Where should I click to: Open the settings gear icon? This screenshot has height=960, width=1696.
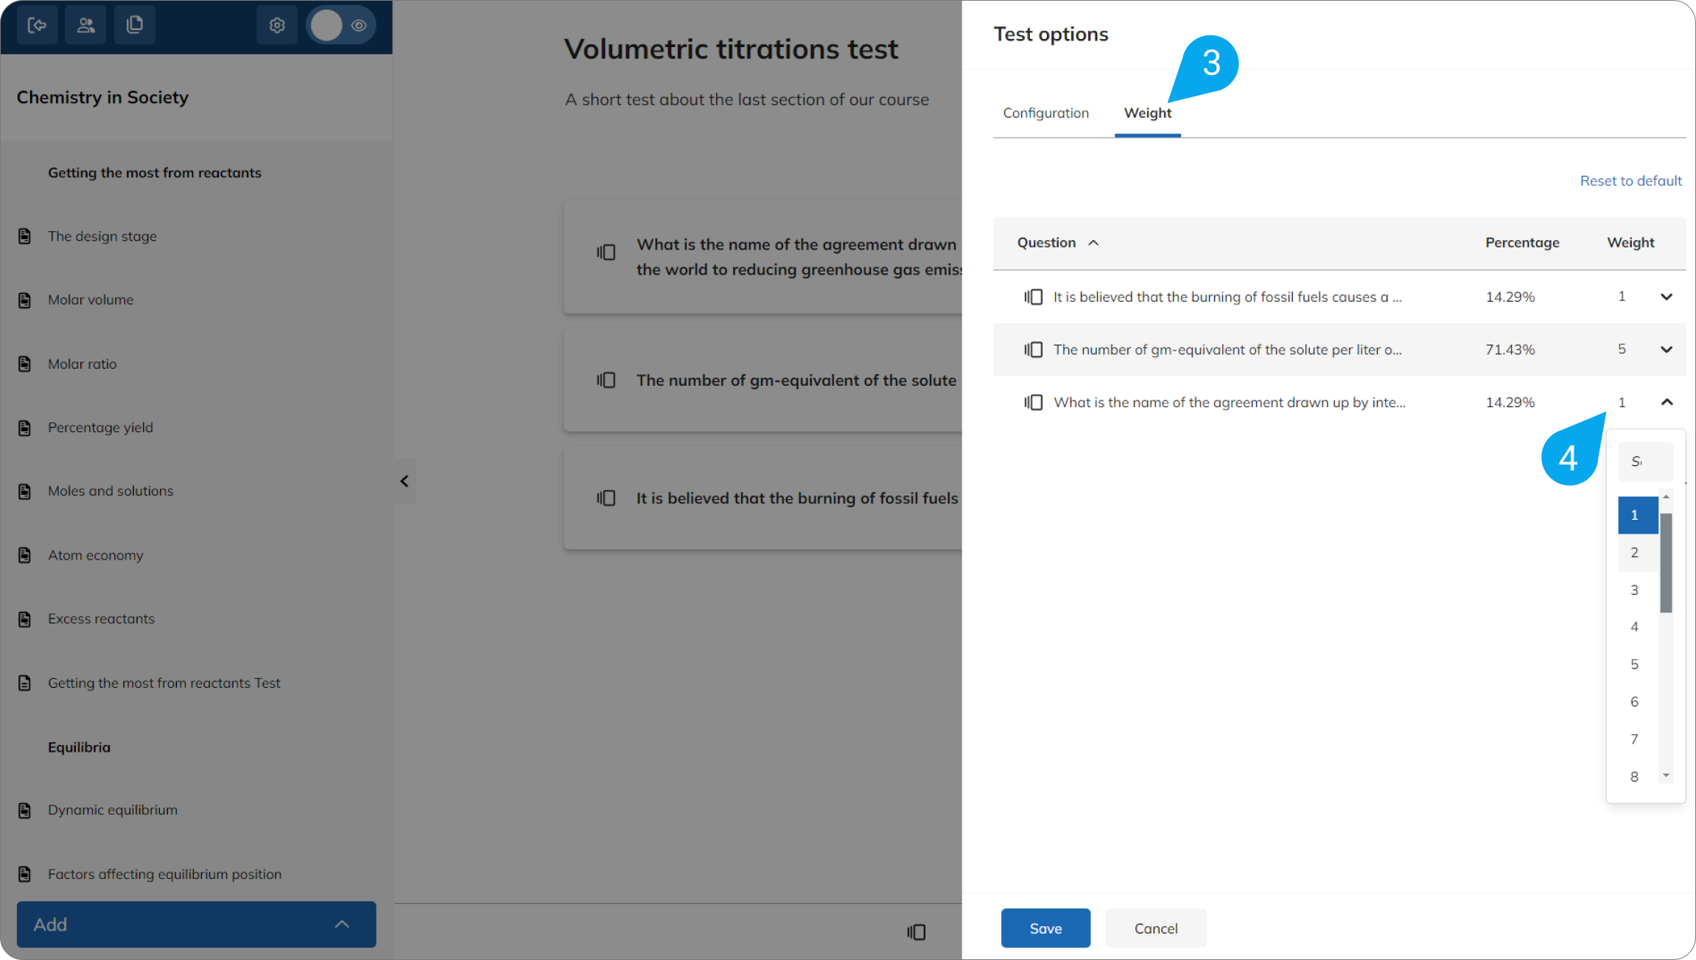(276, 24)
